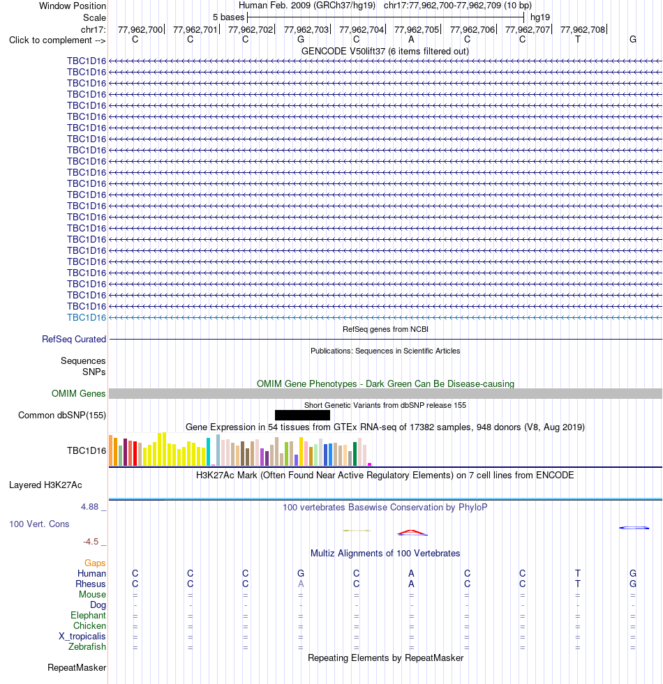The height and width of the screenshot is (684, 663).
Task: Click the 'Click to complement -->' label
Action: click(57, 40)
